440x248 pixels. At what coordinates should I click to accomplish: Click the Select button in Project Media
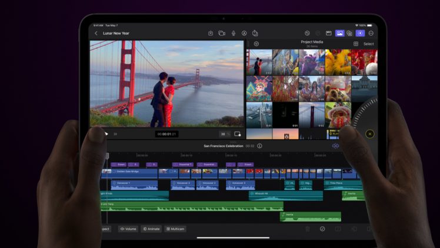point(368,44)
